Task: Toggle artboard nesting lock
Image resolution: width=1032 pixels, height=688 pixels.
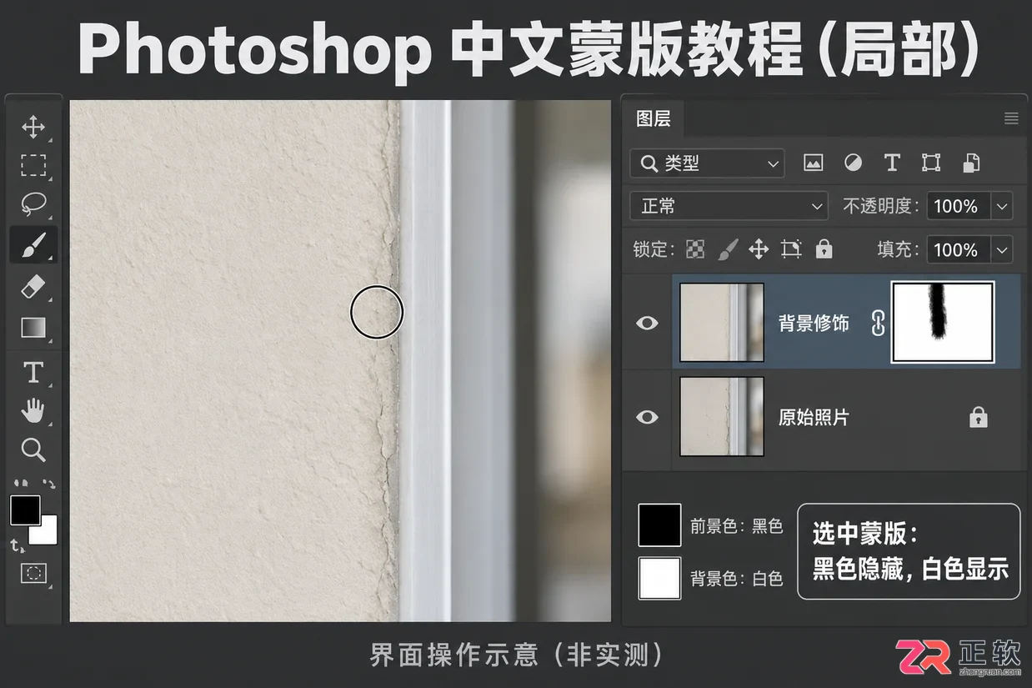Action: 791,249
